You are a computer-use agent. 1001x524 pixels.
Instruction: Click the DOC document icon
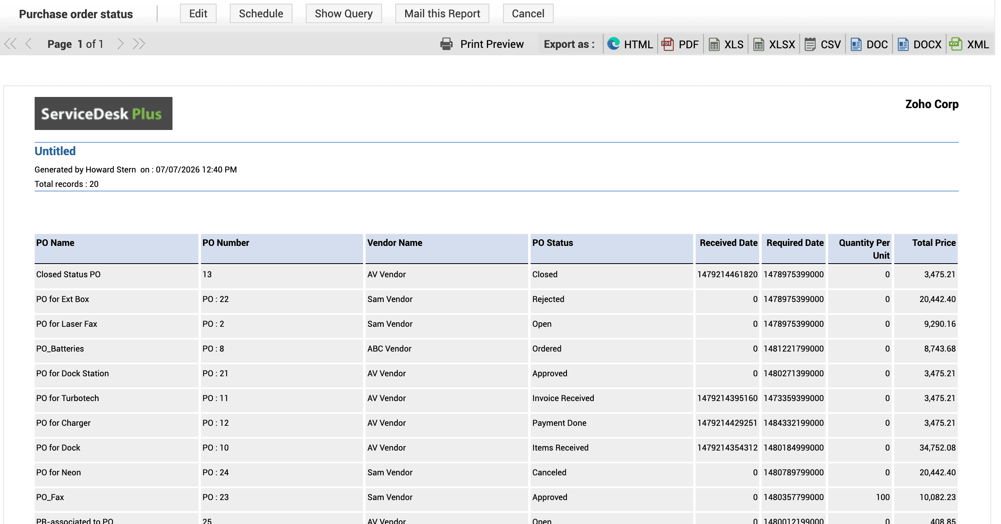tap(856, 44)
